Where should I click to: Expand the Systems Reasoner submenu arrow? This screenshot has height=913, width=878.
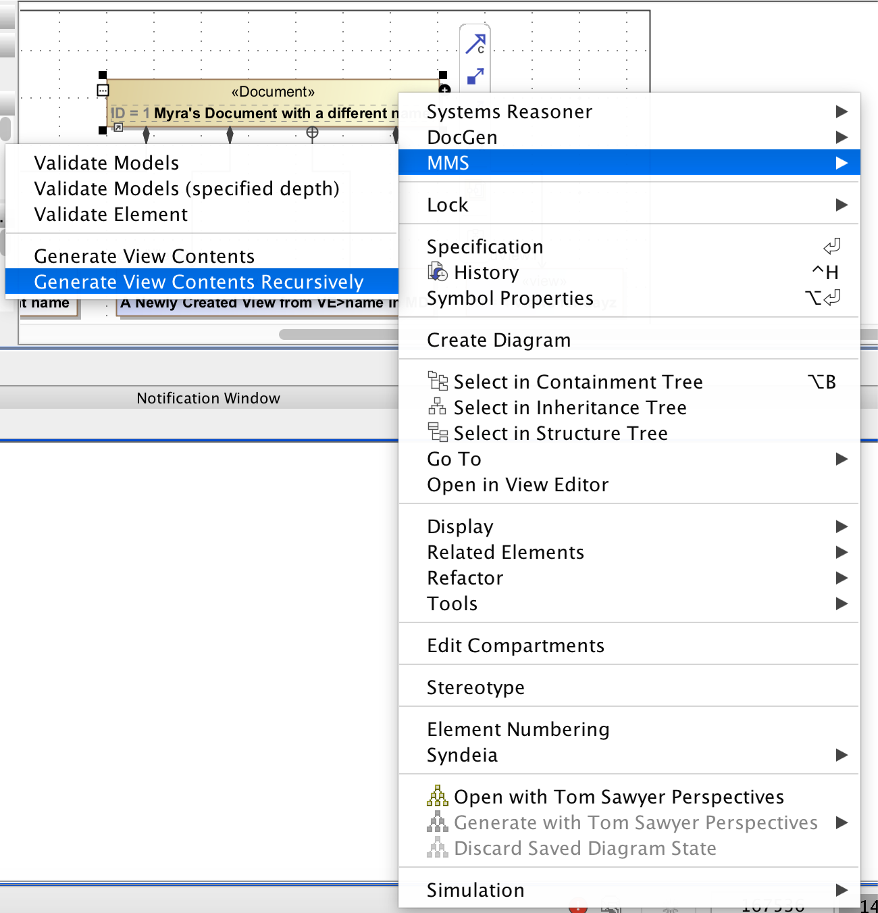[842, 112]
